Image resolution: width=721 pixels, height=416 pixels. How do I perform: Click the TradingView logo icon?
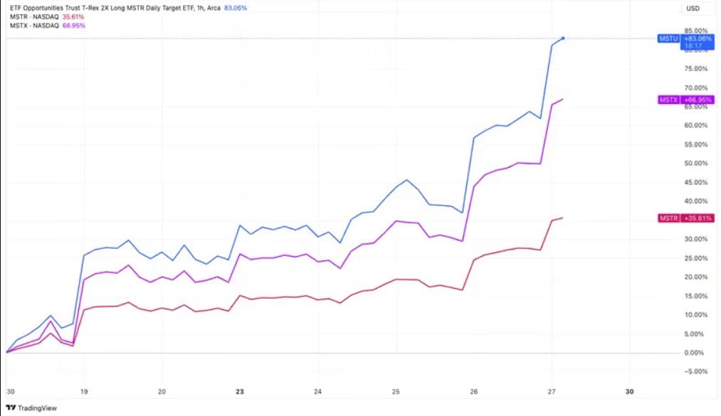coord(11,408)
